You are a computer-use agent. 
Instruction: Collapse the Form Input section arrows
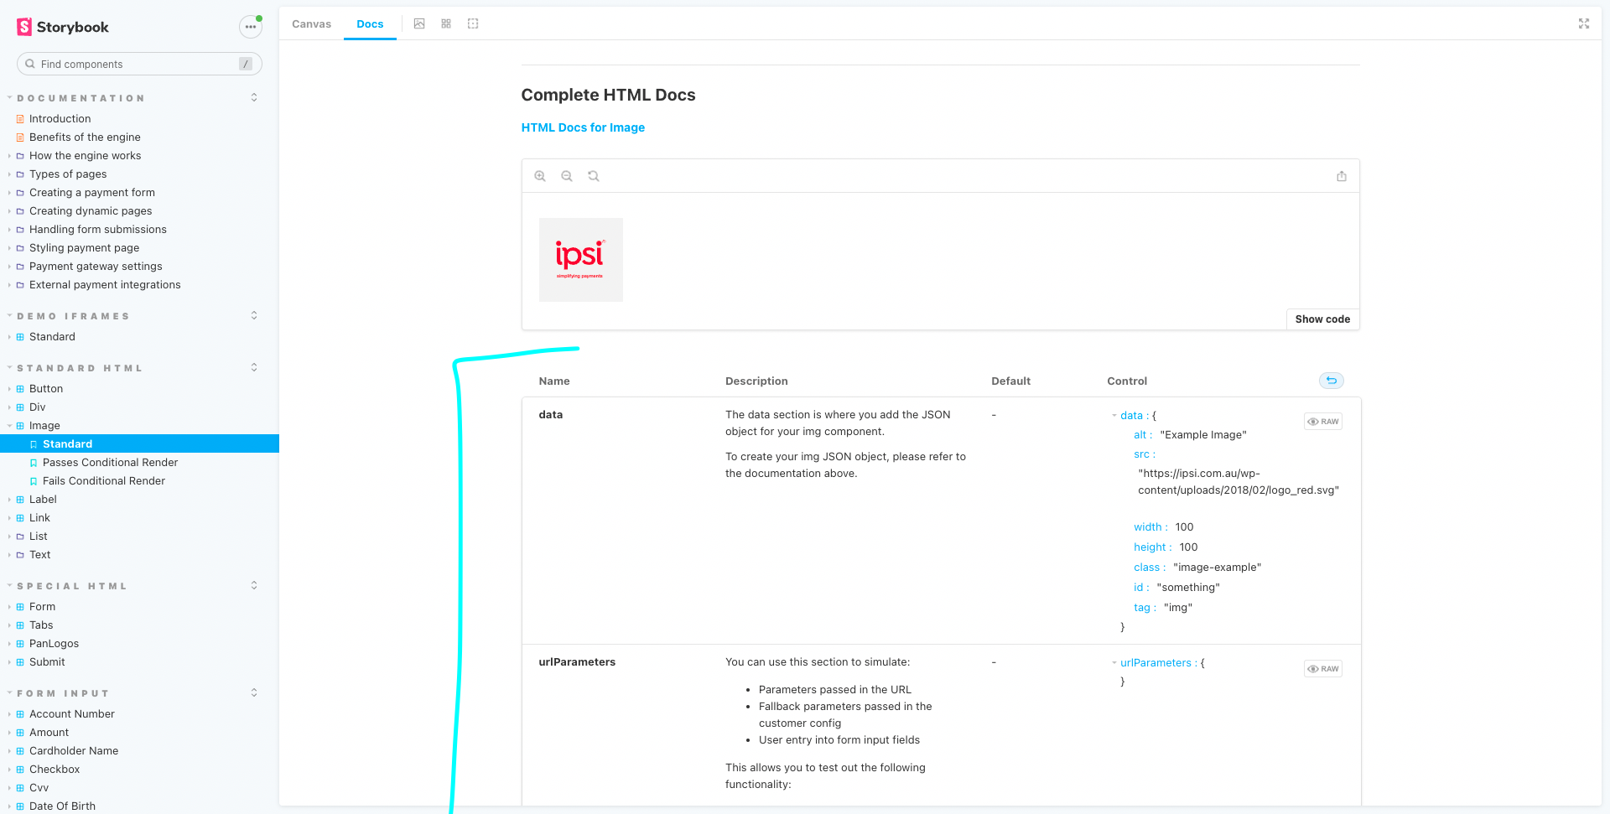(x=254, y=693)
